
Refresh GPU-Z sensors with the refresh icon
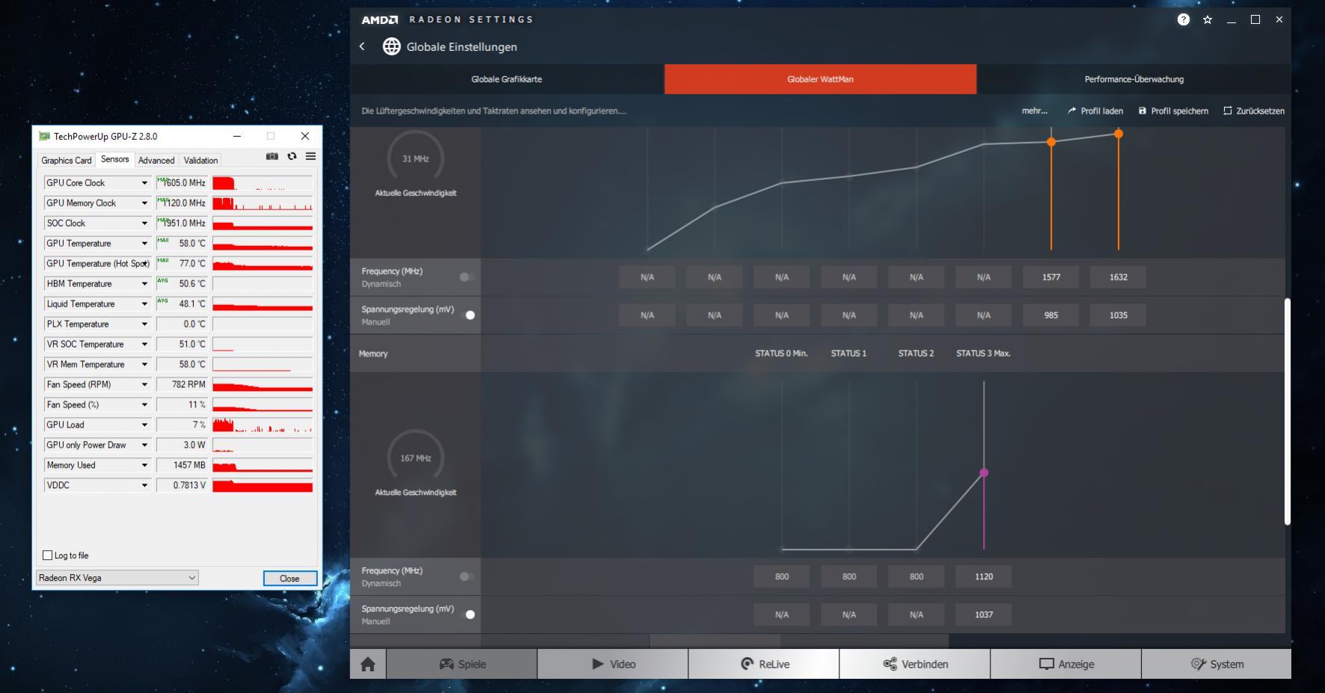pos(292,156)
